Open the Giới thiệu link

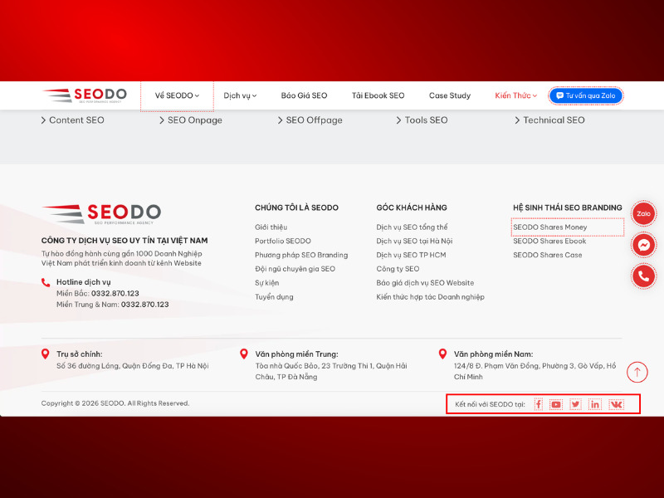tap(271, 227)
